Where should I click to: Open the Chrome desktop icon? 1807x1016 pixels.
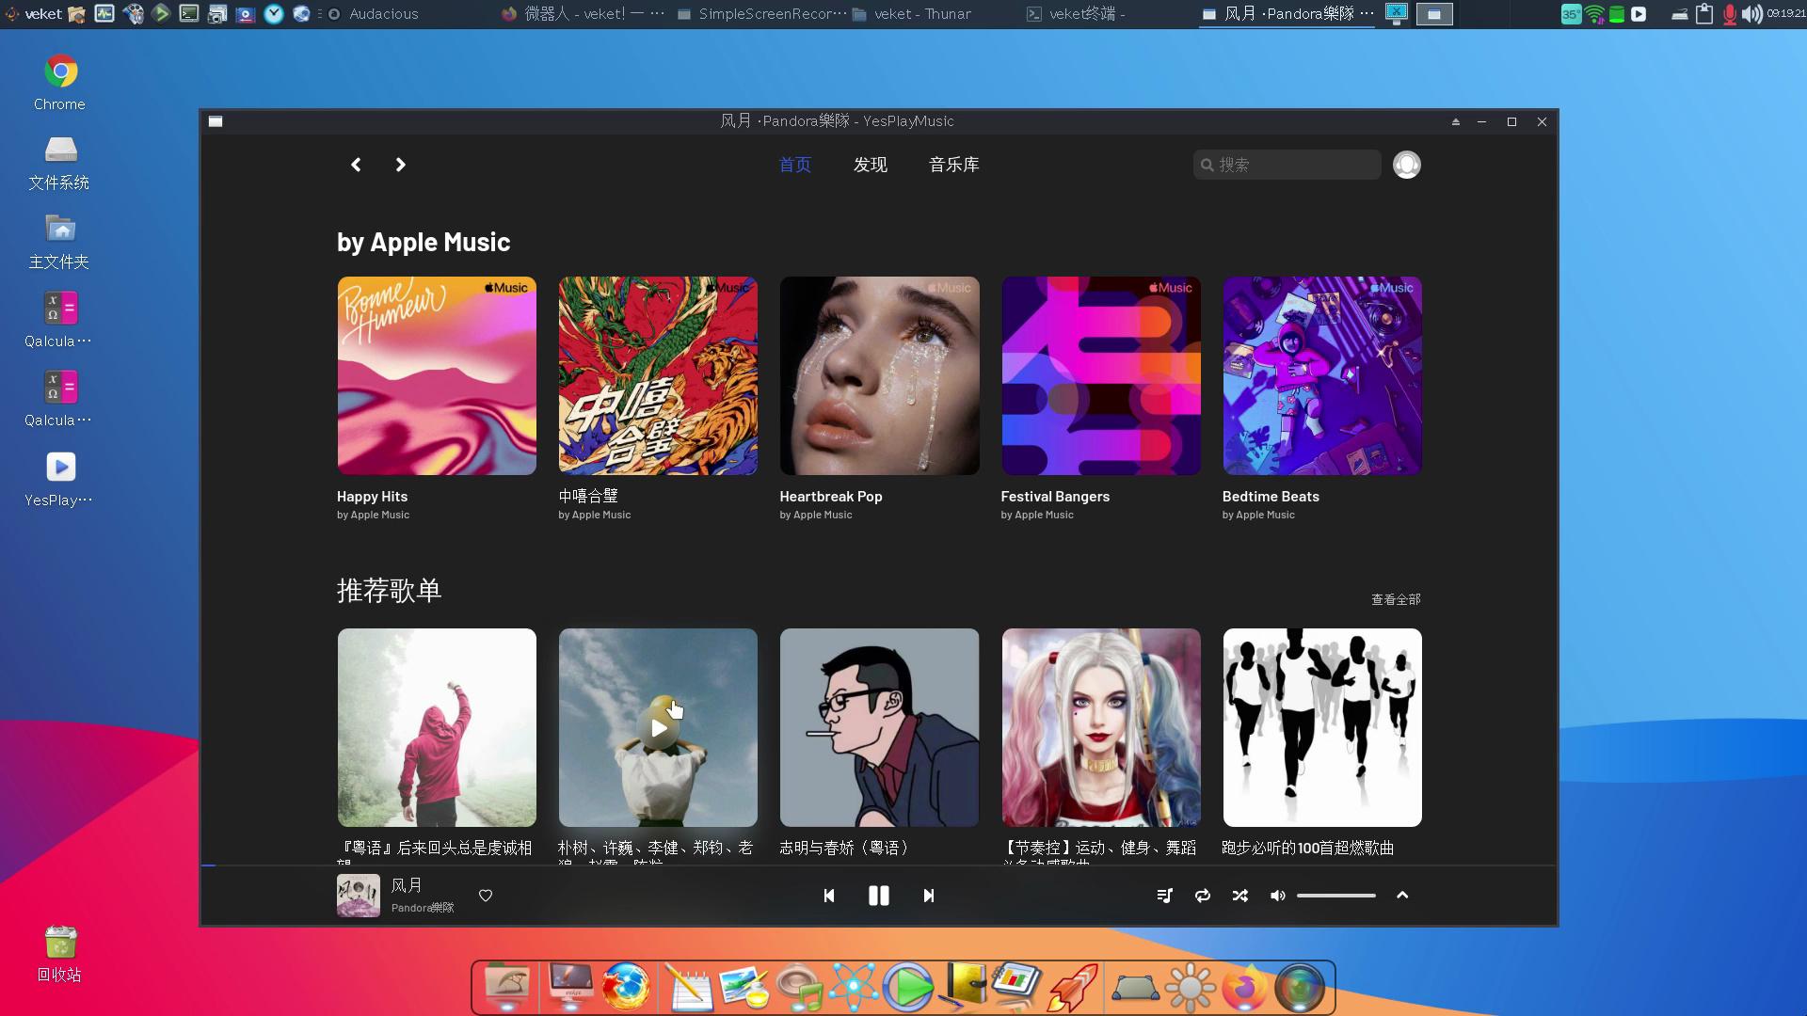pos(60,83)
